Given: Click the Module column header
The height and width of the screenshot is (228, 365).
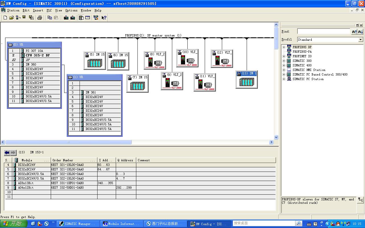Looking at the screenshot, I should pyautogui.click(x=32, y=160).
